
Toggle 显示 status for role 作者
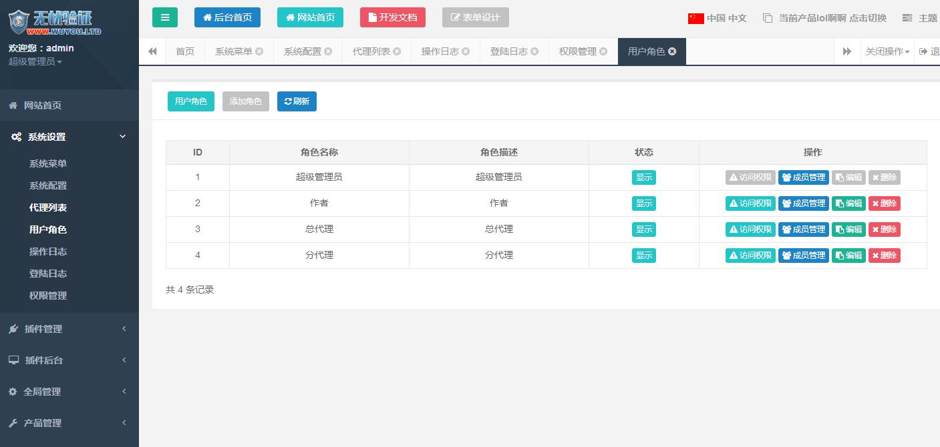click(x=643, y=203)
